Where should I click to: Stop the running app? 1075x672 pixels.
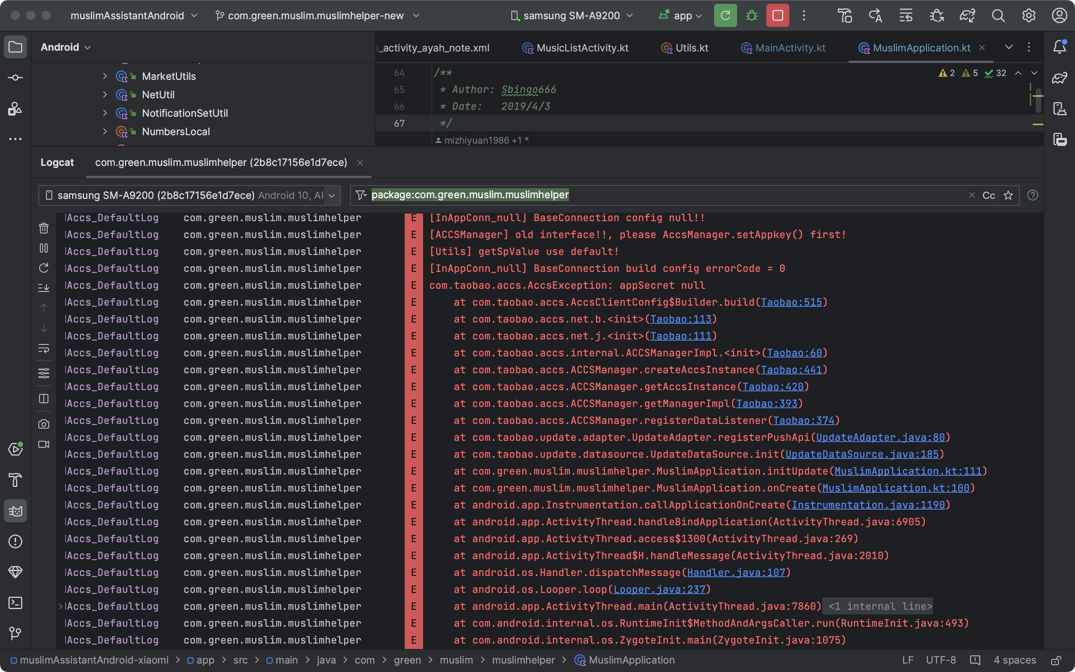(778, 16)
